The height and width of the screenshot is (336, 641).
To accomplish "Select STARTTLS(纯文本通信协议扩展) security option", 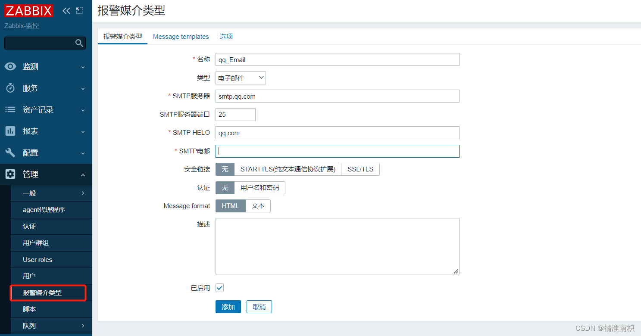I will [288, 169].
